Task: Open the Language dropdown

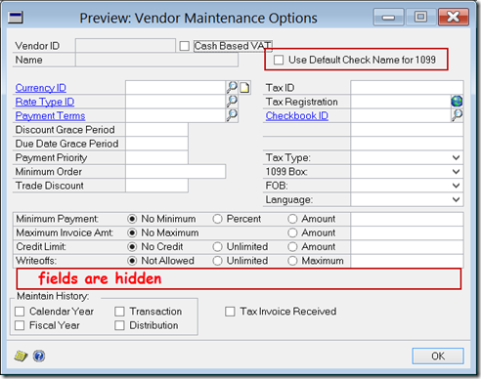Action: pyautogui.click(x=456, y=199)
